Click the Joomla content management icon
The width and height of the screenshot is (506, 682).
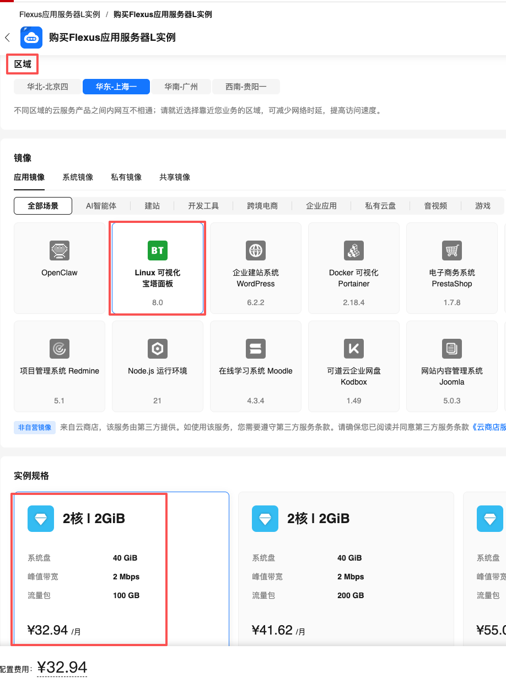click(452, 349)
